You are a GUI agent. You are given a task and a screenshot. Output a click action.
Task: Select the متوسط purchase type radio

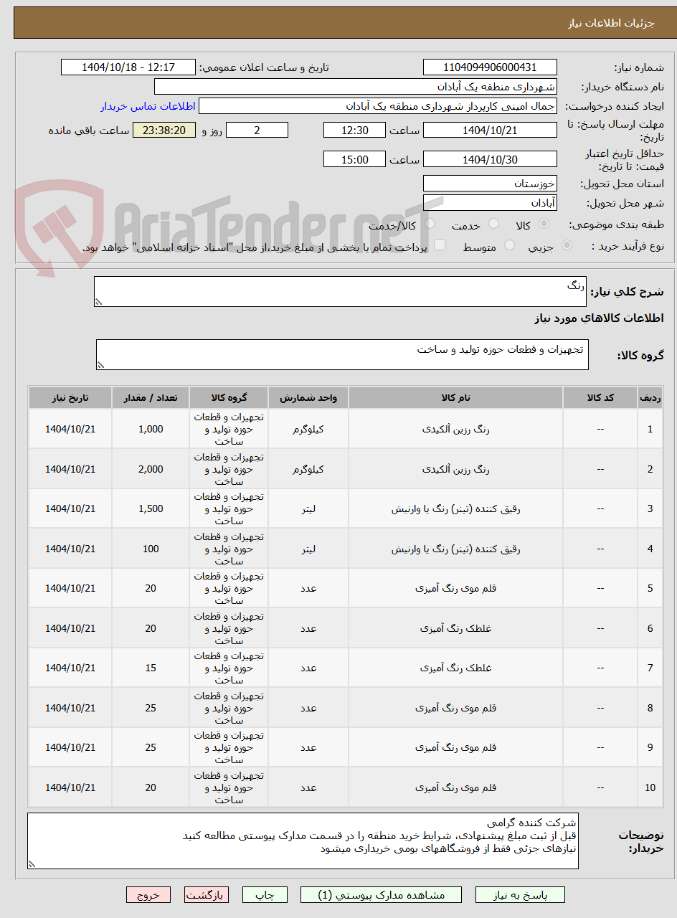[509, 245]
